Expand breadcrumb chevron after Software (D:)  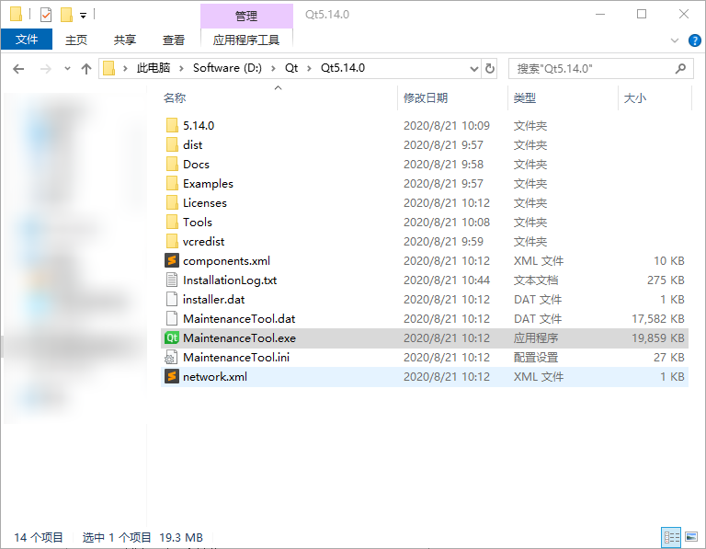click(x=273, y=68)
